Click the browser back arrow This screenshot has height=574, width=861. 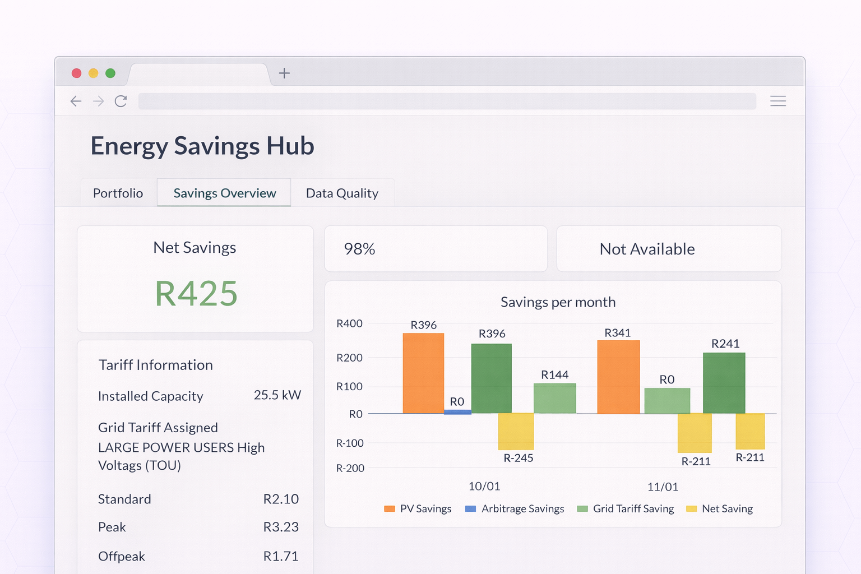(76, 101)
